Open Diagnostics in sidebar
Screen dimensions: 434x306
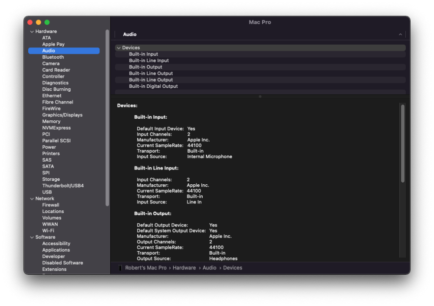click(x=55, y=83)
